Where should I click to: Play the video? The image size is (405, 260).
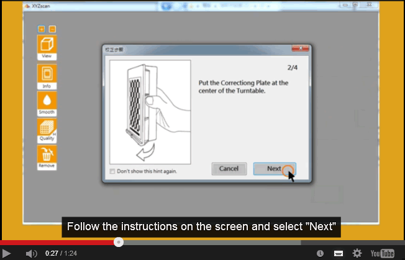(6, 254)
